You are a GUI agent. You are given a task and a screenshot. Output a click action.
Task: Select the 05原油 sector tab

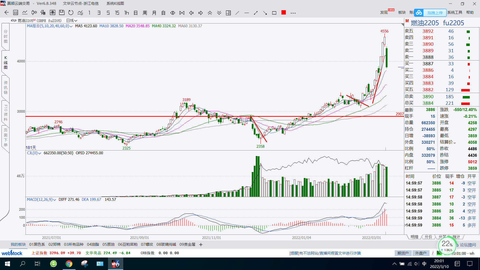[108, 244]
